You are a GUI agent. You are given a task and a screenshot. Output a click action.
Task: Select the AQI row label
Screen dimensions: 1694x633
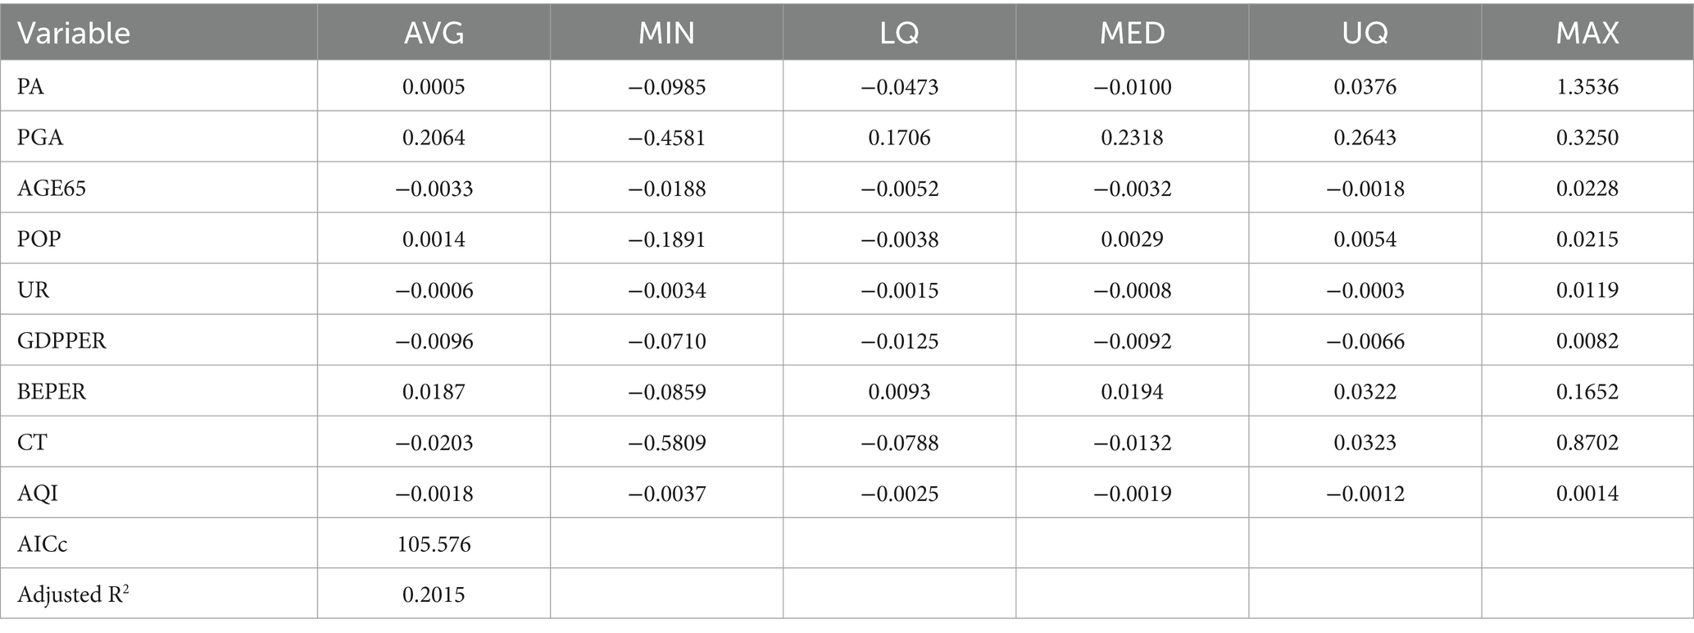pyautogui.click(x=38, y=493)
